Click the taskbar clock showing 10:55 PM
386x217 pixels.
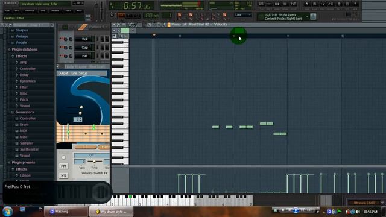coord(370,212)
